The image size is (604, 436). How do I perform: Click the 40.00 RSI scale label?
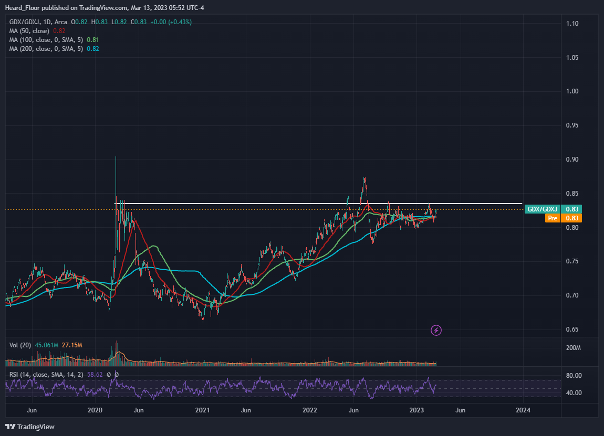point(574,393)
